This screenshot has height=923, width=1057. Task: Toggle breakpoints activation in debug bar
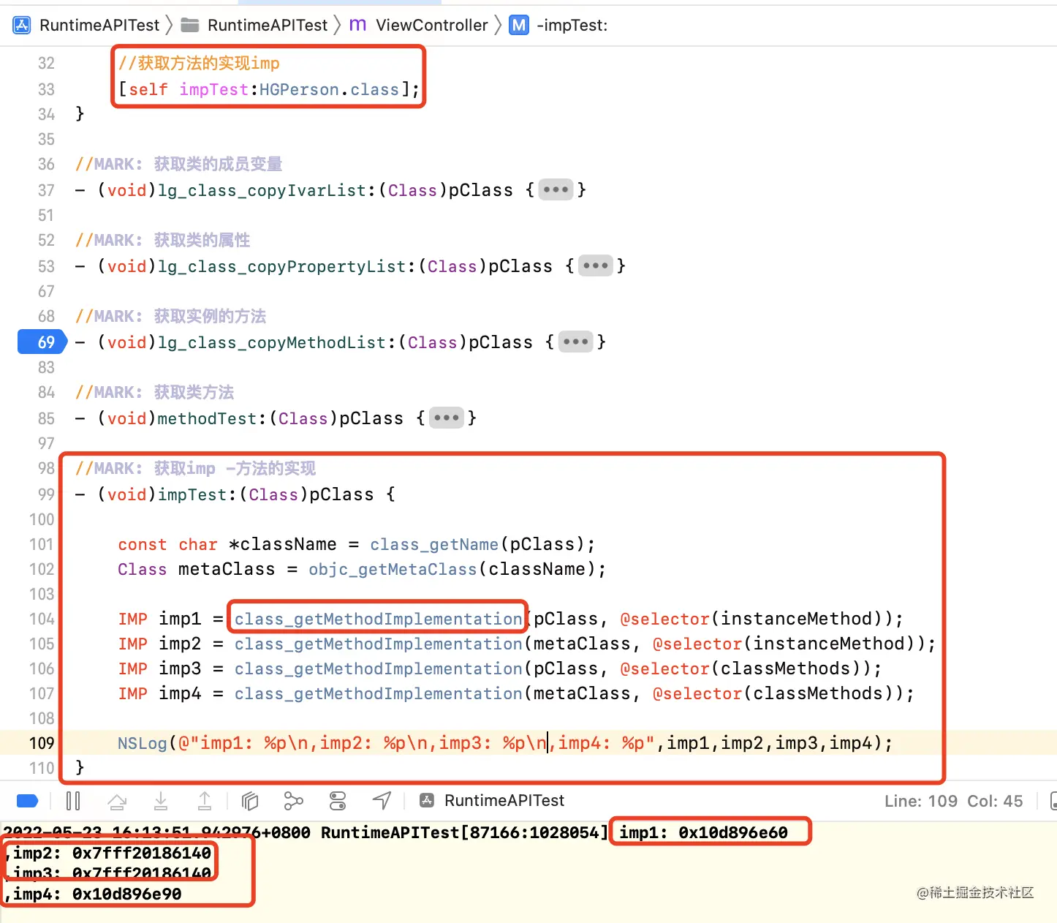(27, 801)
